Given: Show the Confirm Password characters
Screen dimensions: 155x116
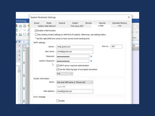Looking at the screenshot, I should click(x=91, y=61).
